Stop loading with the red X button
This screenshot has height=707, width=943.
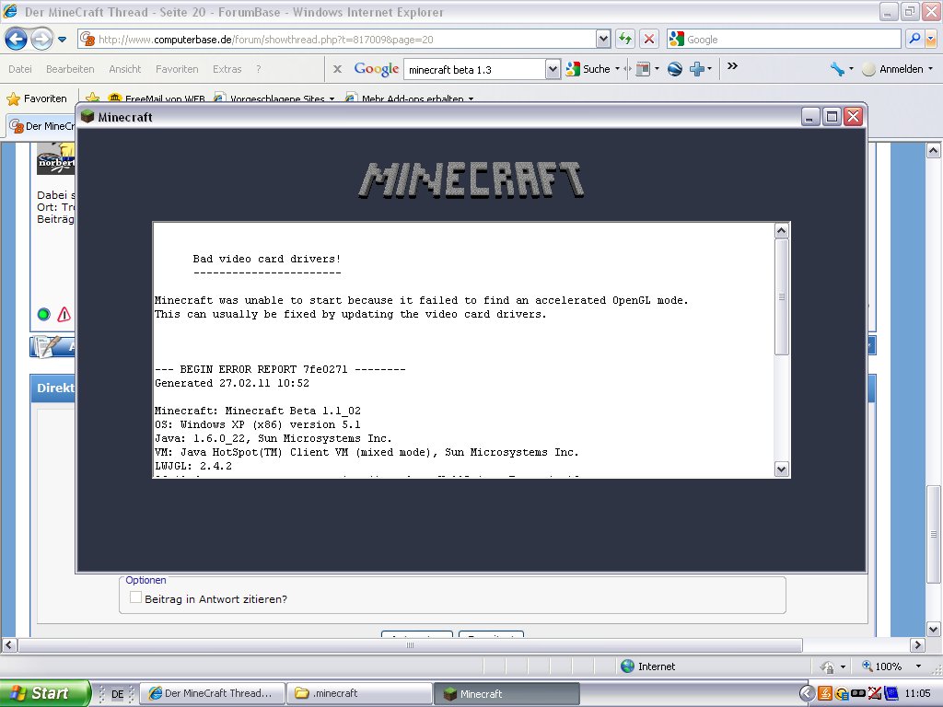point(649,39)
